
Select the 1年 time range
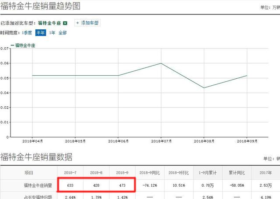(x=52, y=33)
